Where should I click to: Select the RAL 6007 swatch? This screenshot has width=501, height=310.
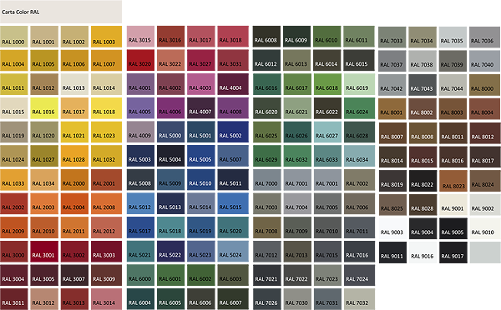point(233,299)
